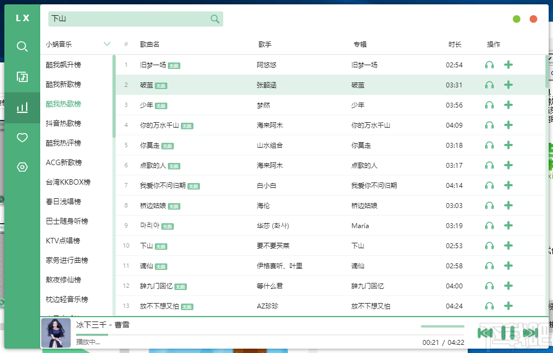Skip to the next track
The width and height of the screenshot is (553, 353).
coord(531,332)
